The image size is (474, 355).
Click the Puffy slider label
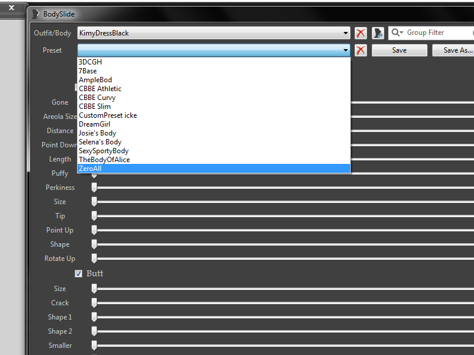point(60,173)
